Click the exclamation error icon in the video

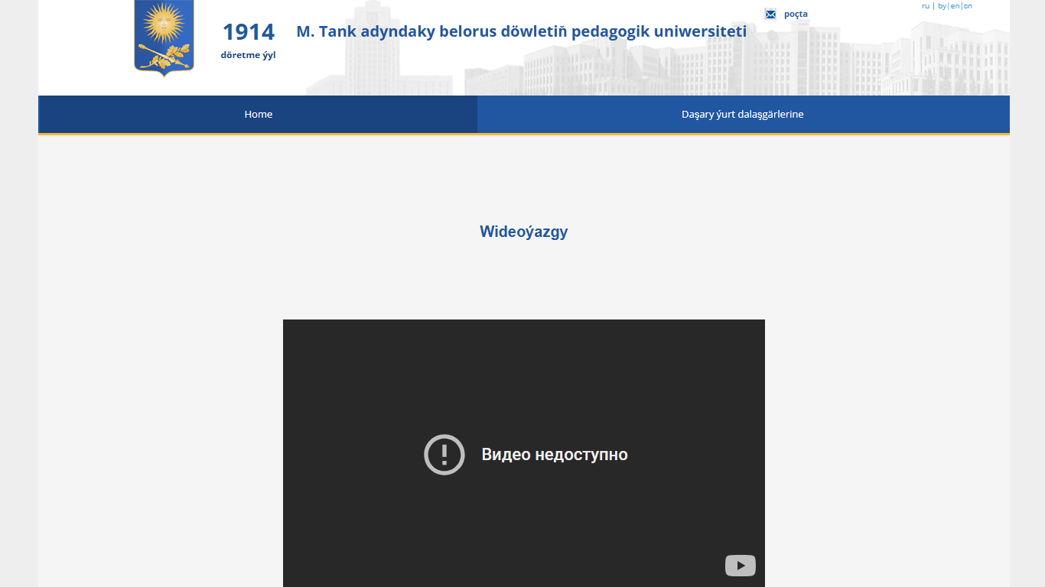[444, 455]
